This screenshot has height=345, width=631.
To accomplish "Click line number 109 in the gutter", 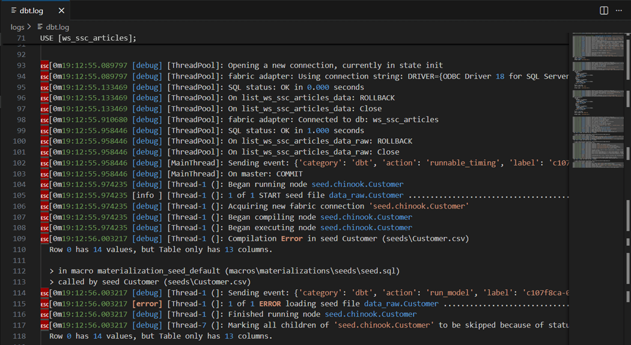I will [x=20, y=239].
